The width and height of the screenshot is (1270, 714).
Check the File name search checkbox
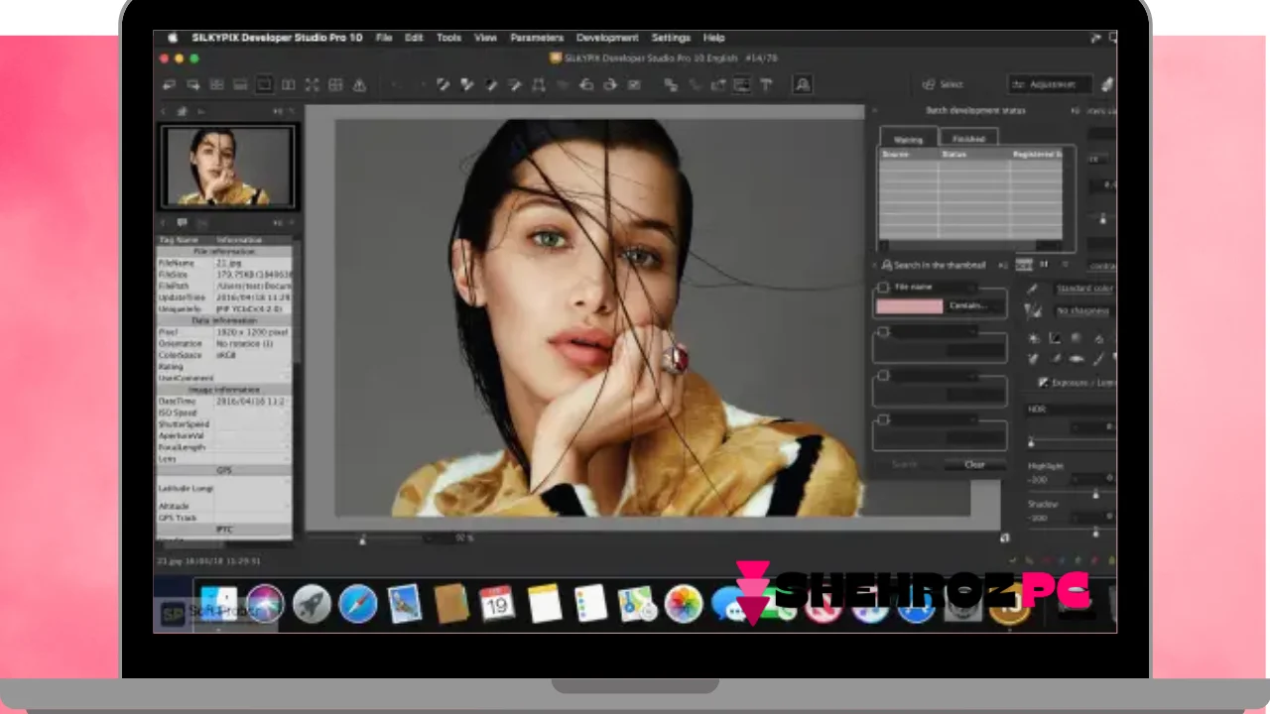883,288
